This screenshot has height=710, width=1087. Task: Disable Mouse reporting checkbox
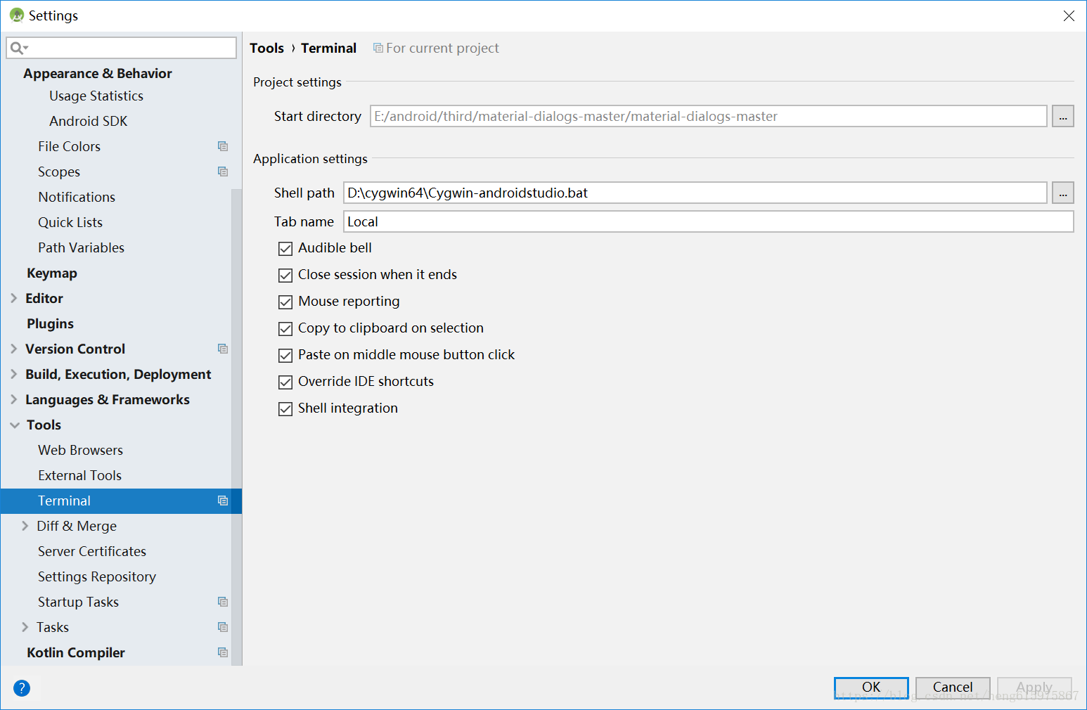[x=285, y=302]
